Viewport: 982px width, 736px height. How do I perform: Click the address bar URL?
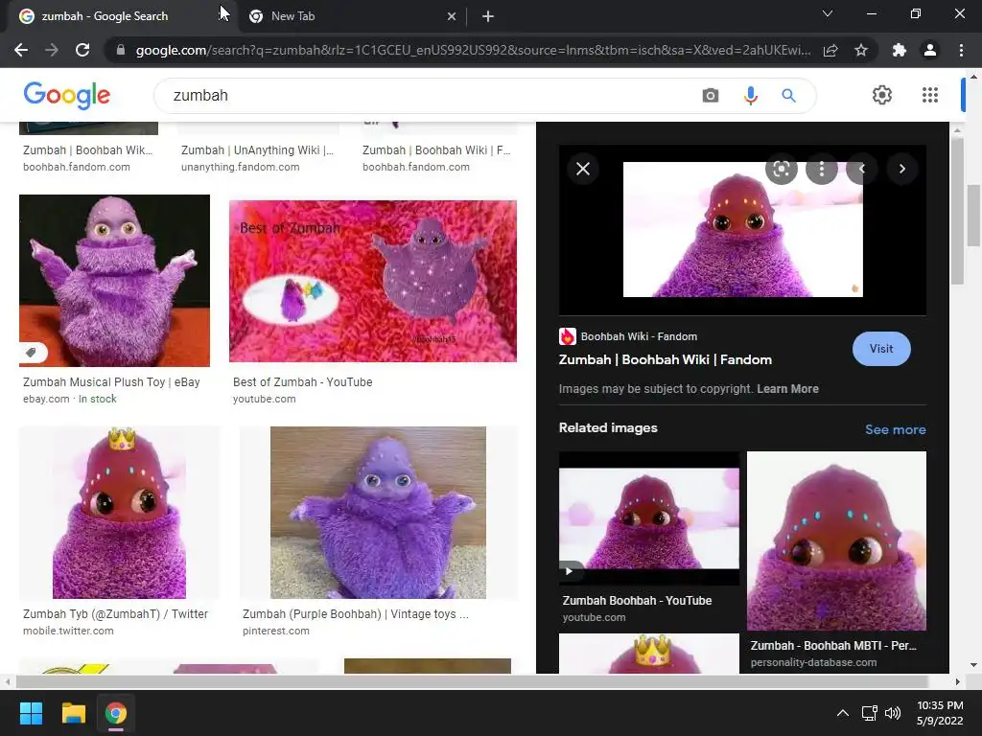click(x=473, y=50)
